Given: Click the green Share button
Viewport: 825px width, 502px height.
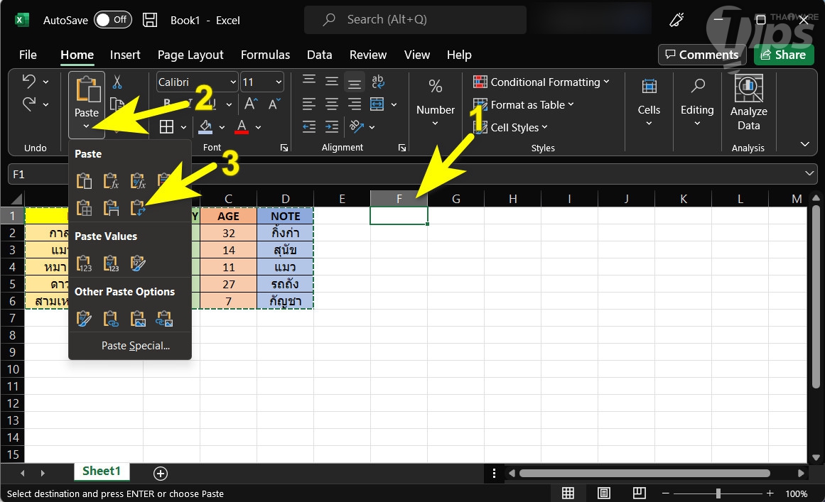Looking at the screenshot, I should [784, 55].
